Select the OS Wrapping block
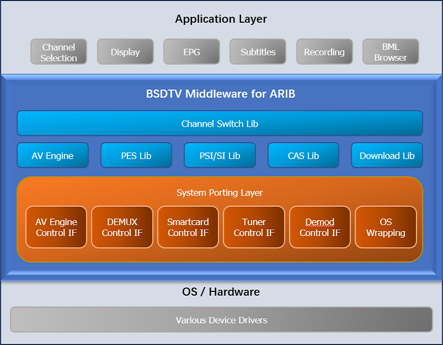This screenshot has height=345, width=443. click(386, 227)
